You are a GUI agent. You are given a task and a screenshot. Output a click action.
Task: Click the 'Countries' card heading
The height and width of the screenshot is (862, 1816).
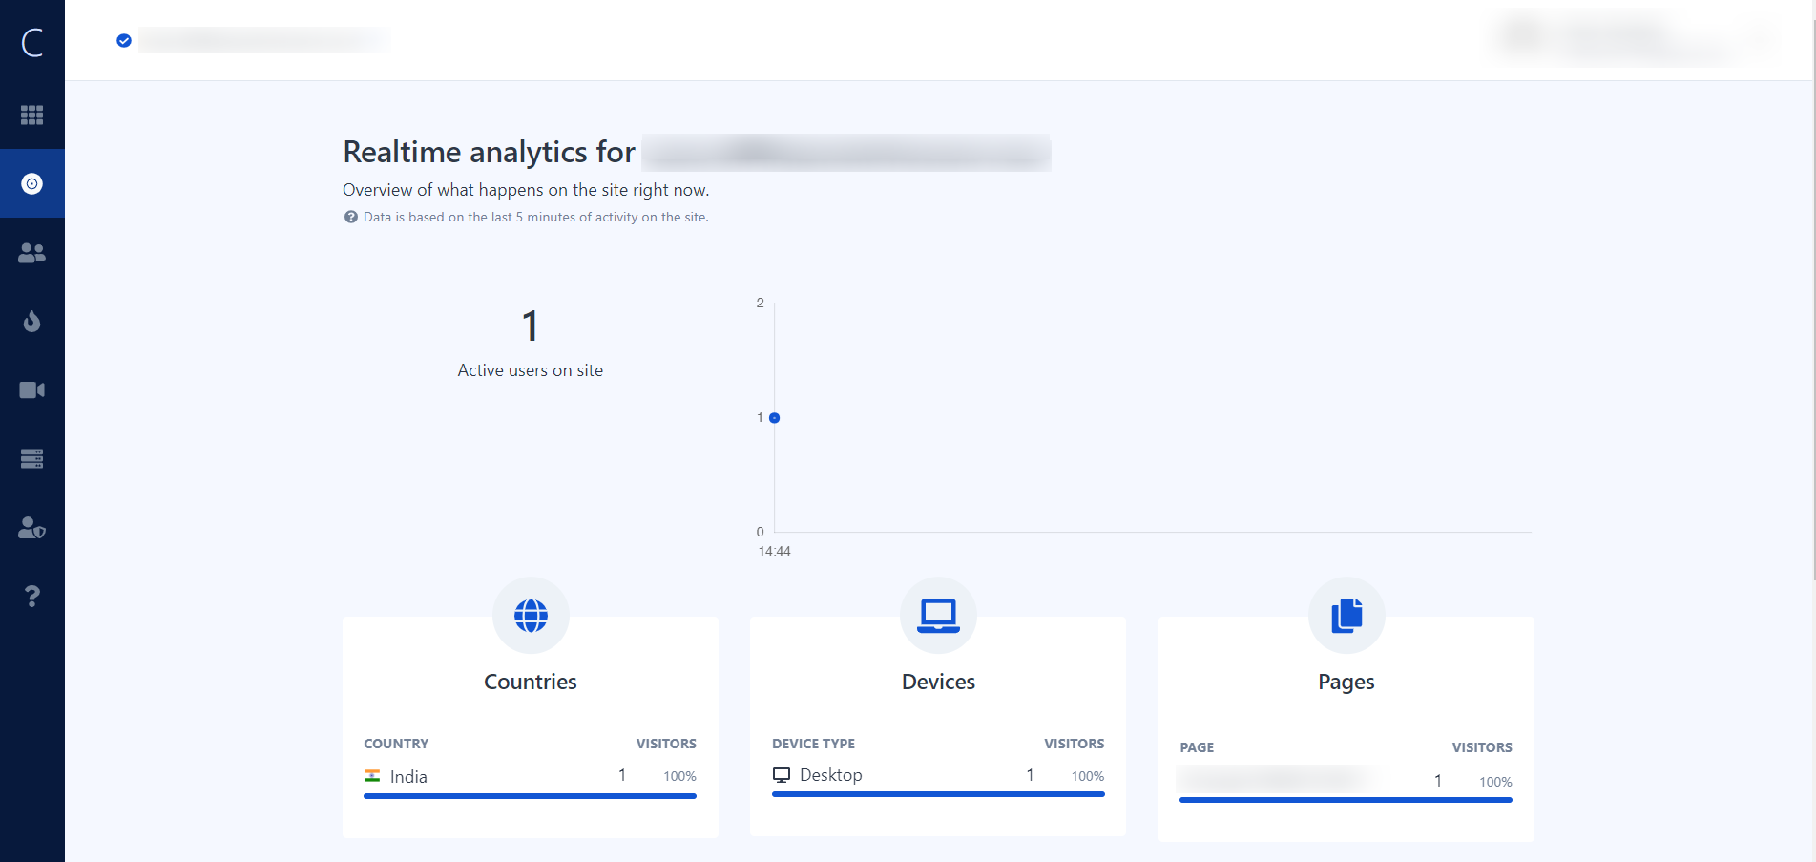point(531,682)
